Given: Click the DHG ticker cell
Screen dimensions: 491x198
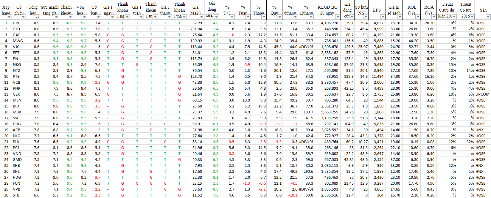Looking at the screenshot, I should pos(19,124).
